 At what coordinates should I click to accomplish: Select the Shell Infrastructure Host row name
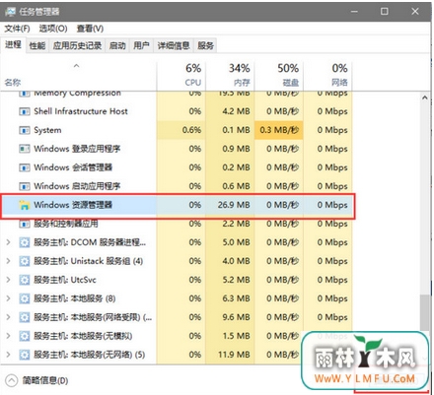(x=81, y=111)
